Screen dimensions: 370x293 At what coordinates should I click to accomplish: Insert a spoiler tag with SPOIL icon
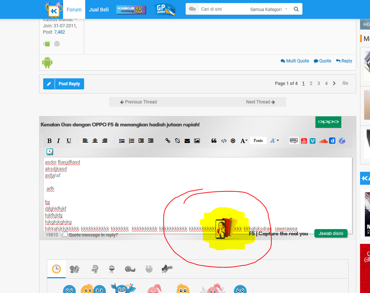click(x=294, y=141)
